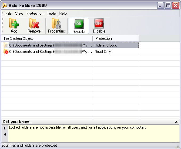The image size is (181, 149).
Task: Maximize the Hide Folders 2009 window
Action: click(x=168, y=5)
